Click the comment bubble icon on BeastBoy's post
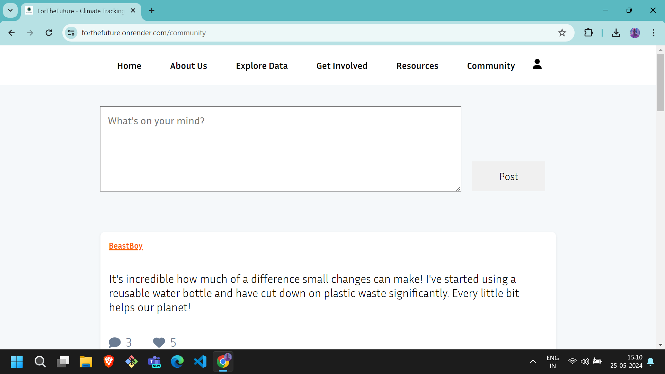The height and width of the screenshot is (374, 665). pos(115,342)
